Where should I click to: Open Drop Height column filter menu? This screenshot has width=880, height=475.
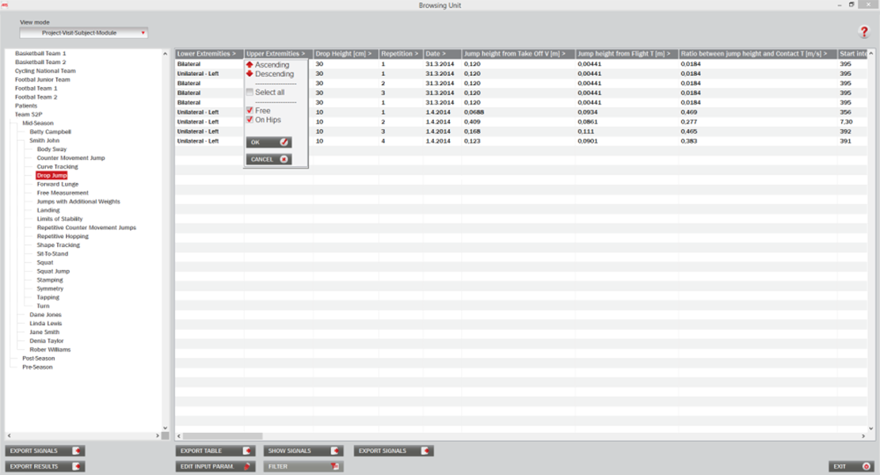tap(345, 54)
